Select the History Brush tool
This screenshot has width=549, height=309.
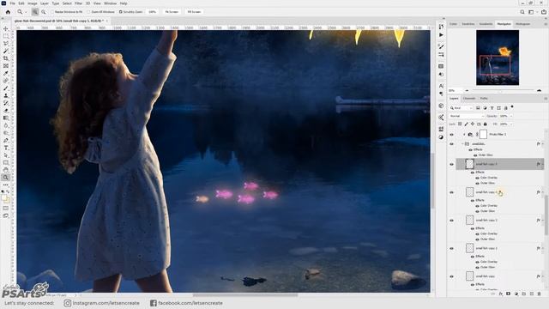coord(6,103)
